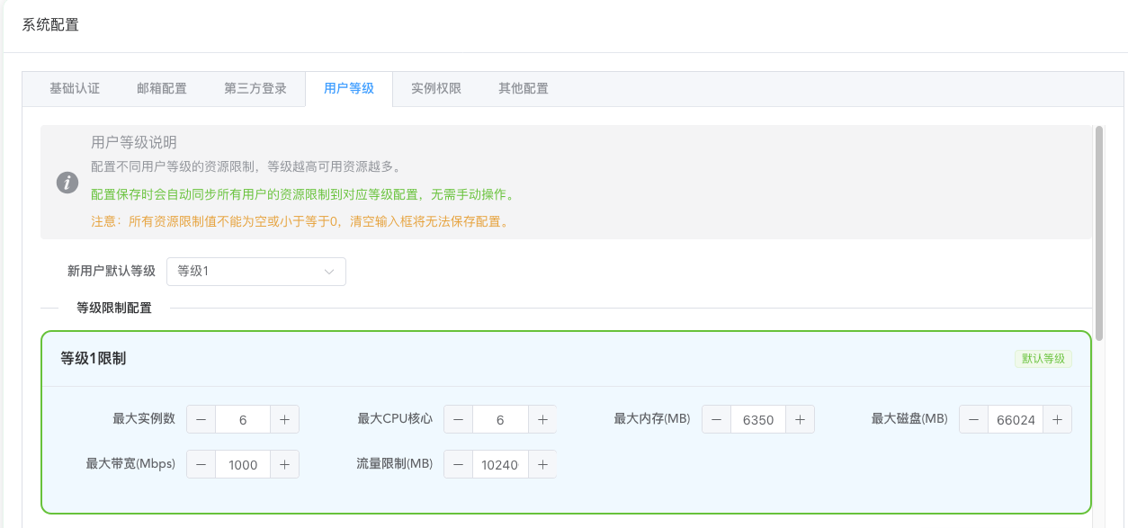The image size is (1128, 528).
Task: Go to the 第三方登录 tab
Action: (x=255, y=89)
